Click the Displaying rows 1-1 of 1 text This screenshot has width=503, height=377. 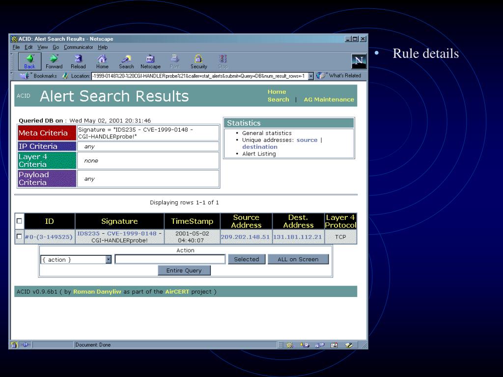pos(185,203)
